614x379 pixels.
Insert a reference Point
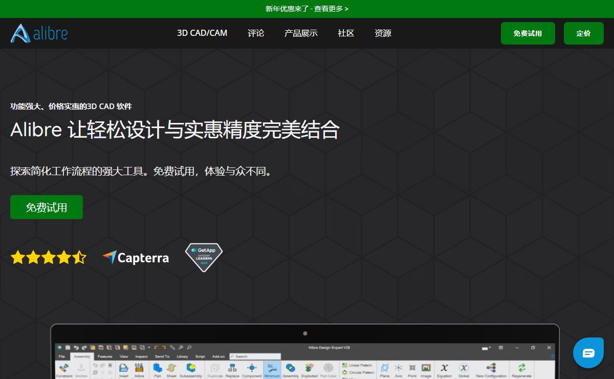[412, 370]
